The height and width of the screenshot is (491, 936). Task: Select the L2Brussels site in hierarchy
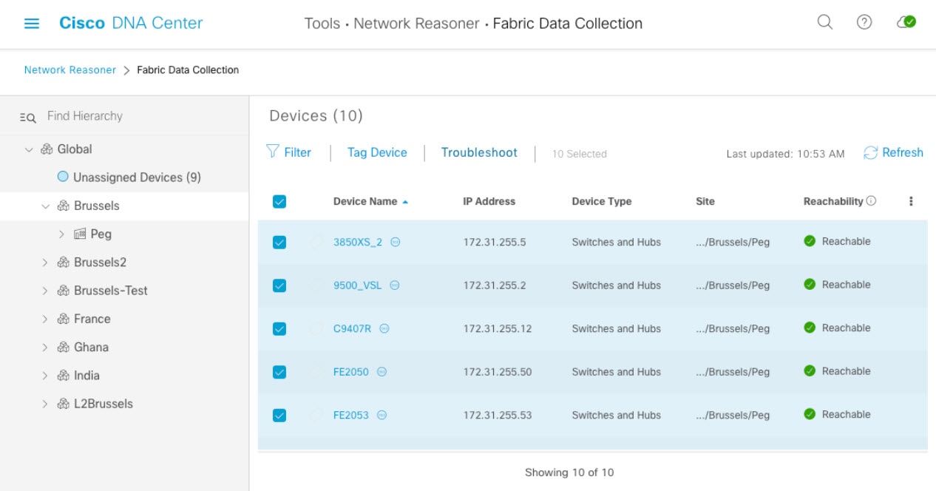[104, 404]
